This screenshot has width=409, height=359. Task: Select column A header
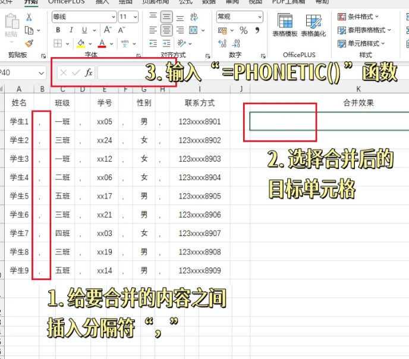pos(19,89)
